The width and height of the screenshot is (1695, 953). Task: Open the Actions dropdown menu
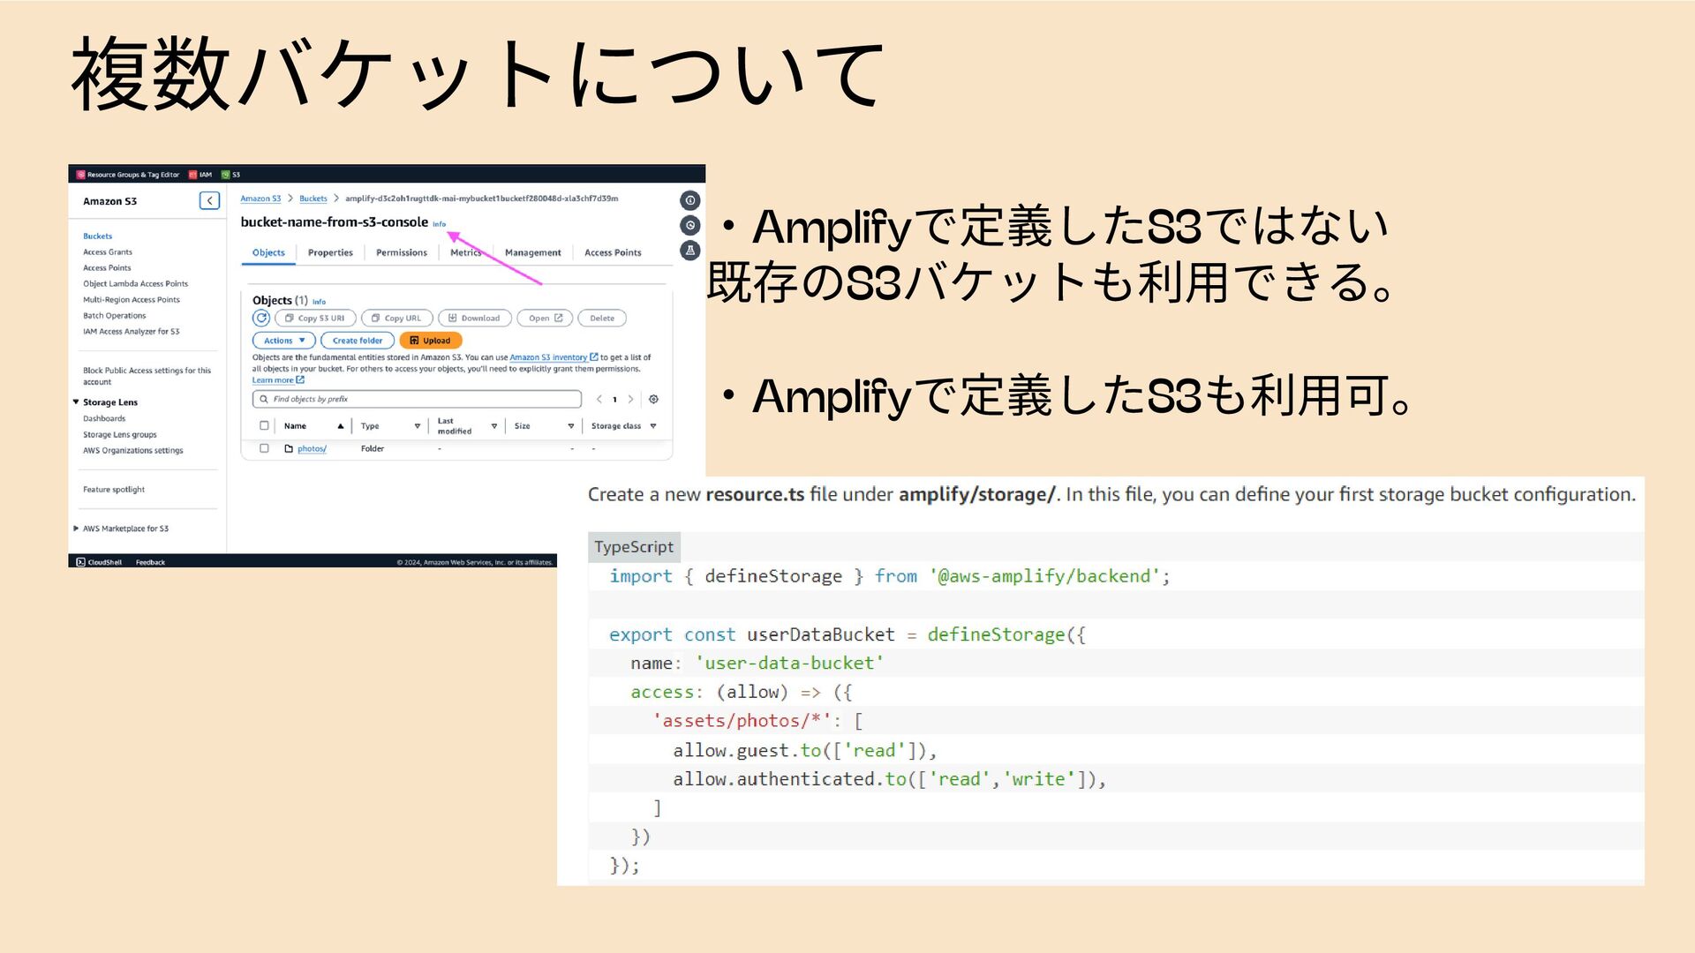click(x=284, y=340)
